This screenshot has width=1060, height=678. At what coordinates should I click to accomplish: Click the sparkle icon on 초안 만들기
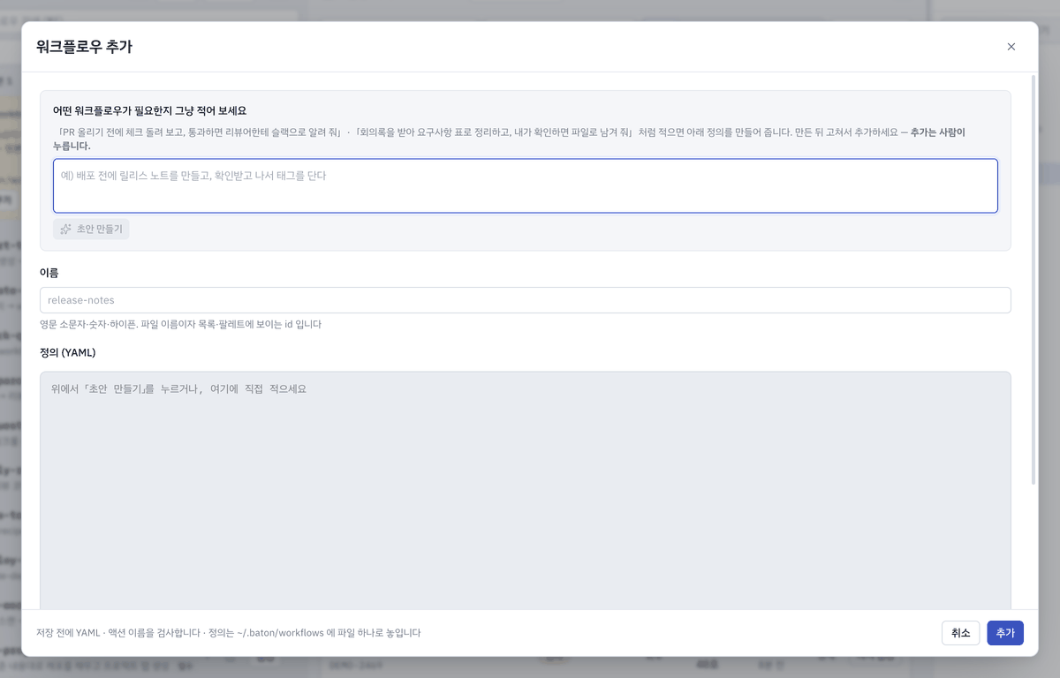pos(66,229)
